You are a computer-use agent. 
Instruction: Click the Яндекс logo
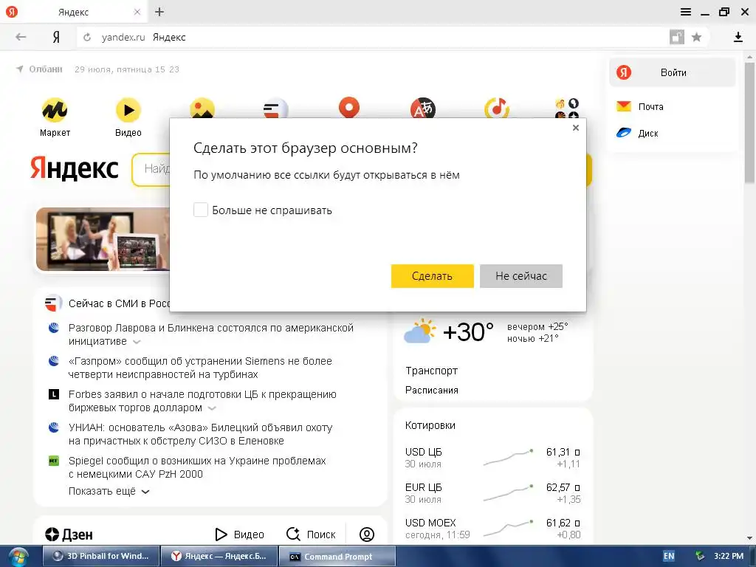point(75,168)
